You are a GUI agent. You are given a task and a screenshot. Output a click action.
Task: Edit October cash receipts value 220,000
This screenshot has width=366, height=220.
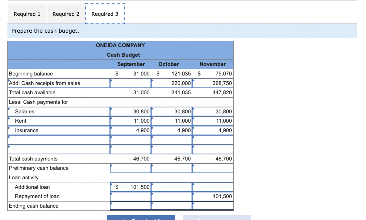click(x=172, y=83)
